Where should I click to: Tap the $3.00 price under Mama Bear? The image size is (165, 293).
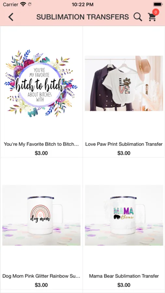click(x=124, y=285)
